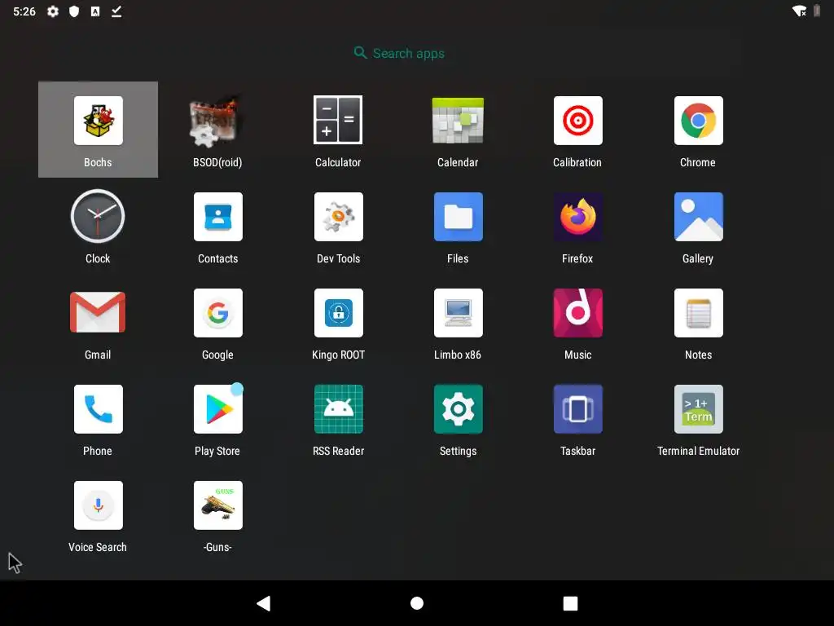This screenshot has width=834, height=626.
Task: Tap the shield icon in status bar
Action: click(74, 11)
